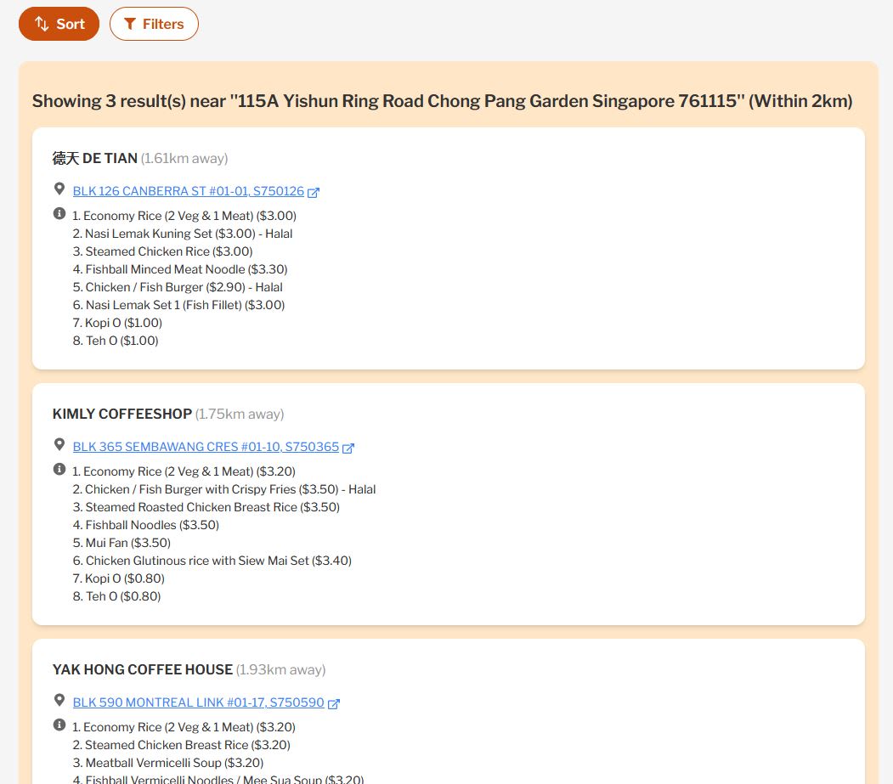
Task: Click the funnel filter icon
Action: coord(130,24)
